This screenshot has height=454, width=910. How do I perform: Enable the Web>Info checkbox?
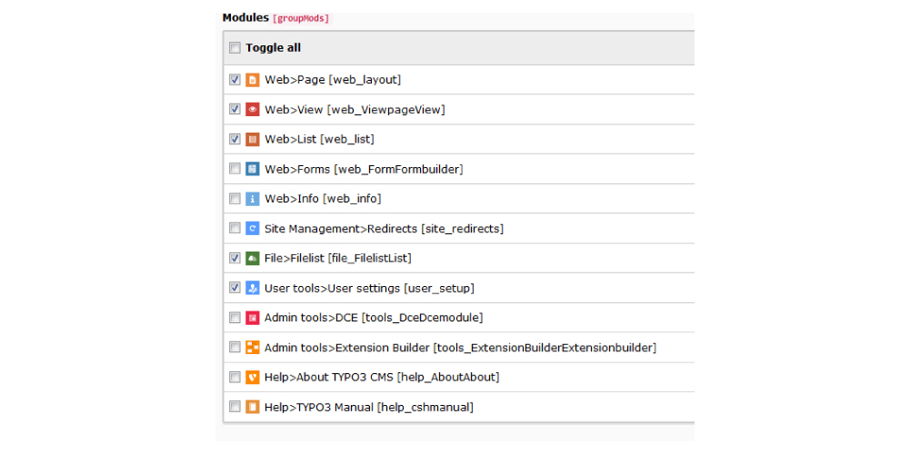click(235, 198)
